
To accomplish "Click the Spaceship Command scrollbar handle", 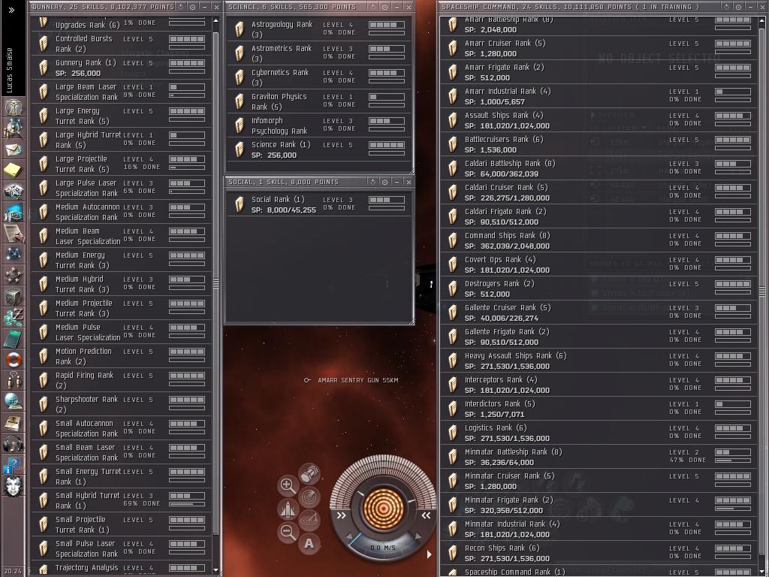I will point(762,292).
